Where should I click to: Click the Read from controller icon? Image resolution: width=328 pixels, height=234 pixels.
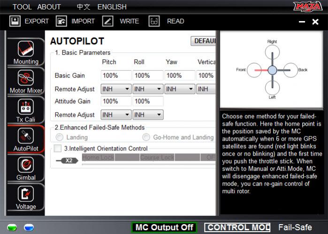(154, 21)
